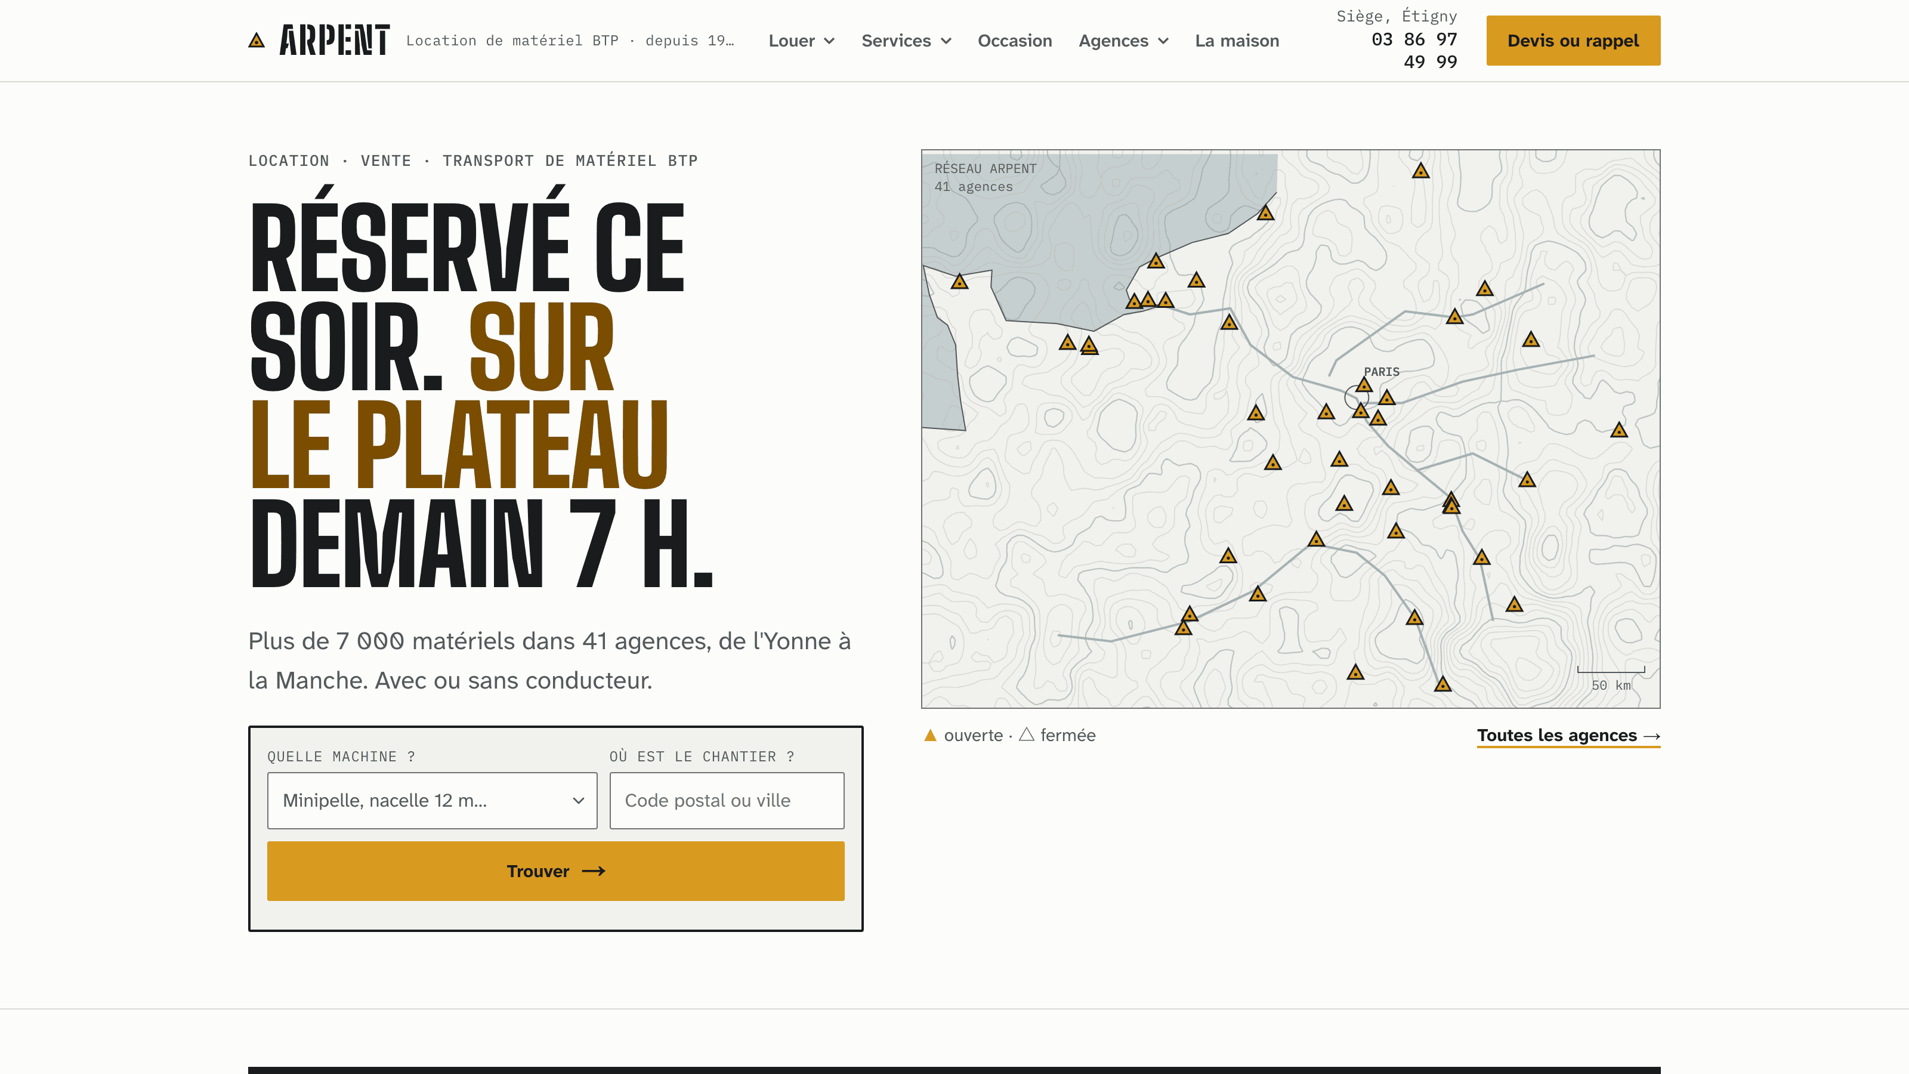Open the Occasion page
Viewport: 1909px width, 1074px height.
(x=1015, y=41)
